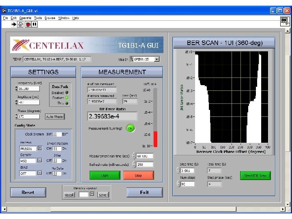Image resolution: width=292 pixels, height=219 pixels.
Task: Click the Amplitude (mV) input field
Action: (x=29, y=103)
